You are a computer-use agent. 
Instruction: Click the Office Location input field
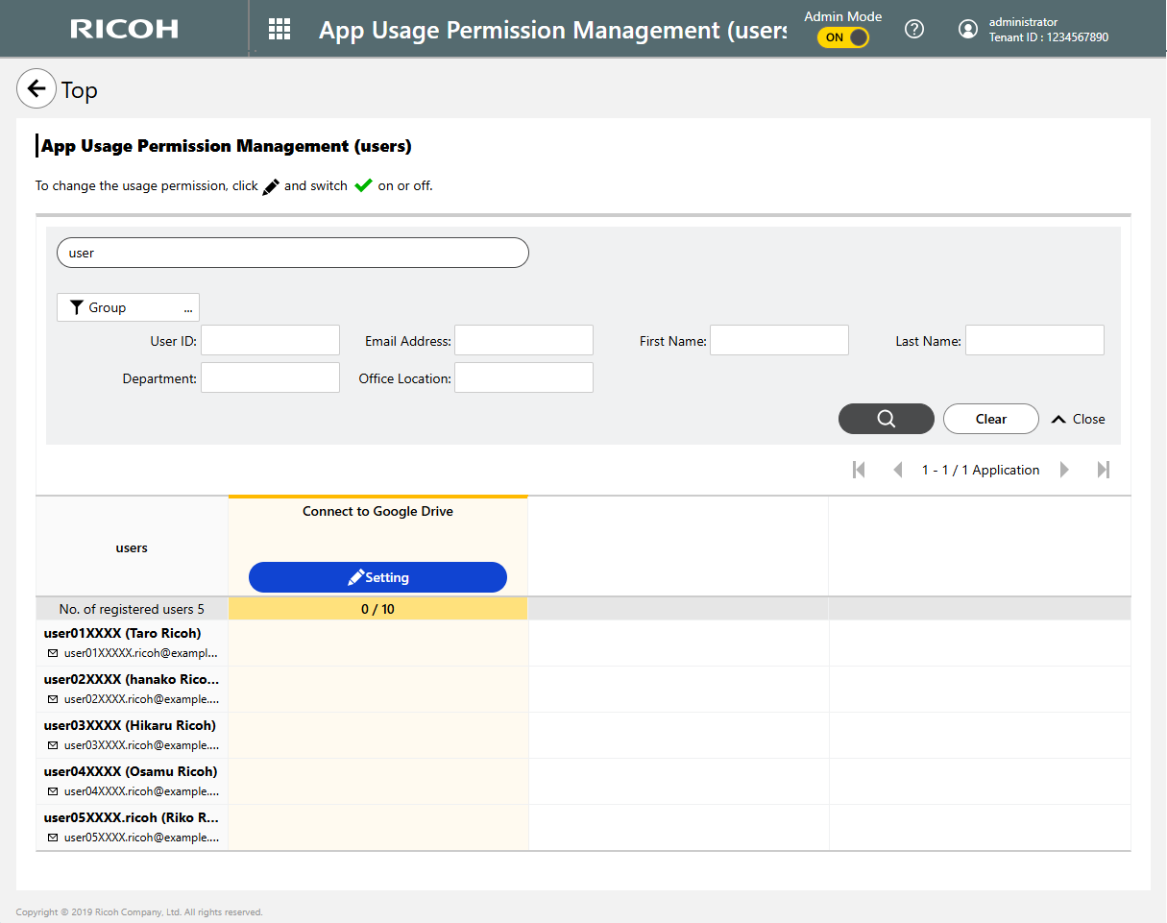[x=523, y=377]
